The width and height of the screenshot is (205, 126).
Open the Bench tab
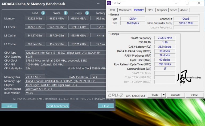click(174, 10)
